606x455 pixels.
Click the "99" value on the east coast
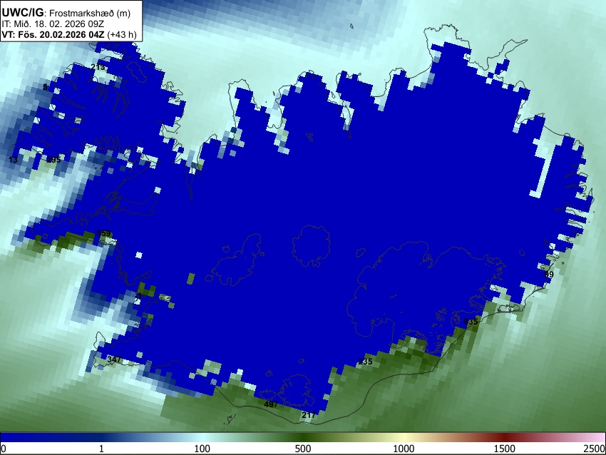click(x=549, y=275)
